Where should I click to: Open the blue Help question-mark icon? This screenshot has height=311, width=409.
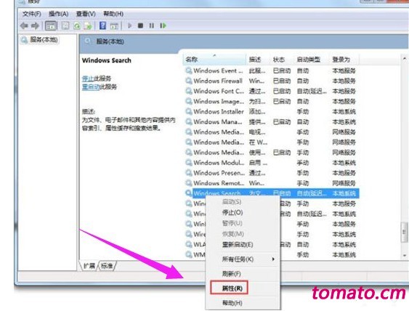(102, 25)
